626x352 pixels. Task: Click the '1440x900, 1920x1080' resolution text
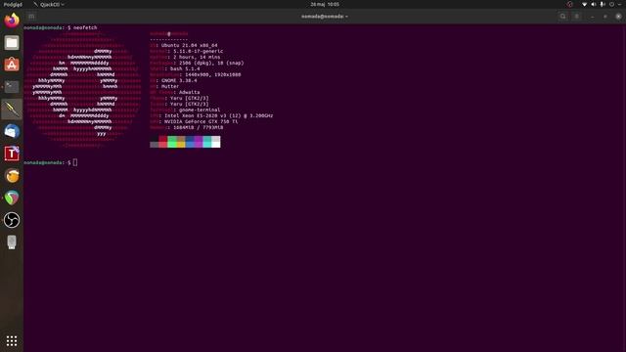[213, 74]
